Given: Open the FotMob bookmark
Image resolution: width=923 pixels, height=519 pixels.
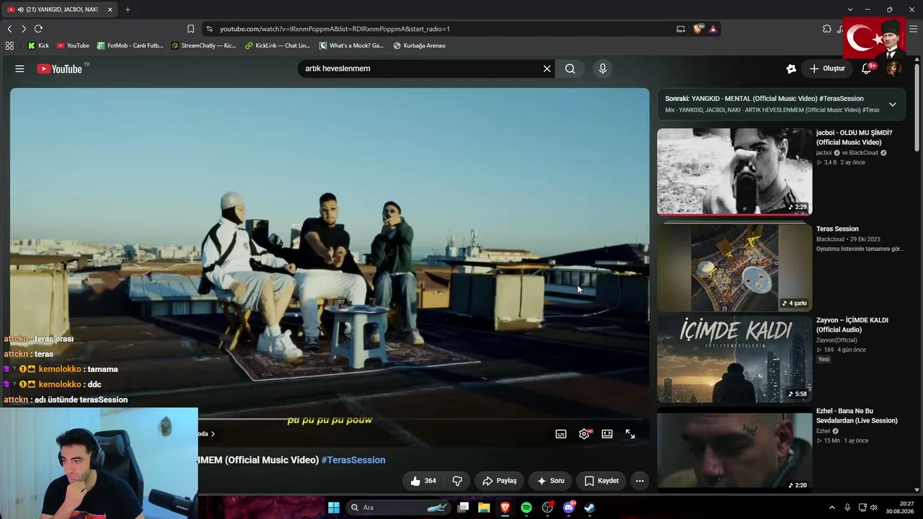Looking at the screenshot, I should [130, 45].
